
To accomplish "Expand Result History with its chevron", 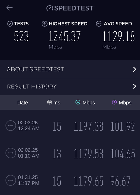I will point(135,86).
